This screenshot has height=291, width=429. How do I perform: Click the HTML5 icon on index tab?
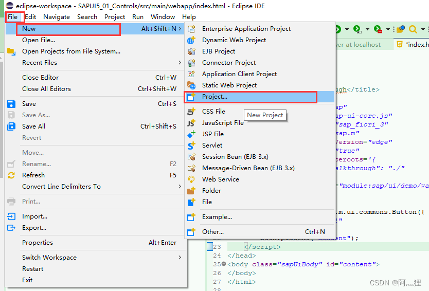(400, 44)
